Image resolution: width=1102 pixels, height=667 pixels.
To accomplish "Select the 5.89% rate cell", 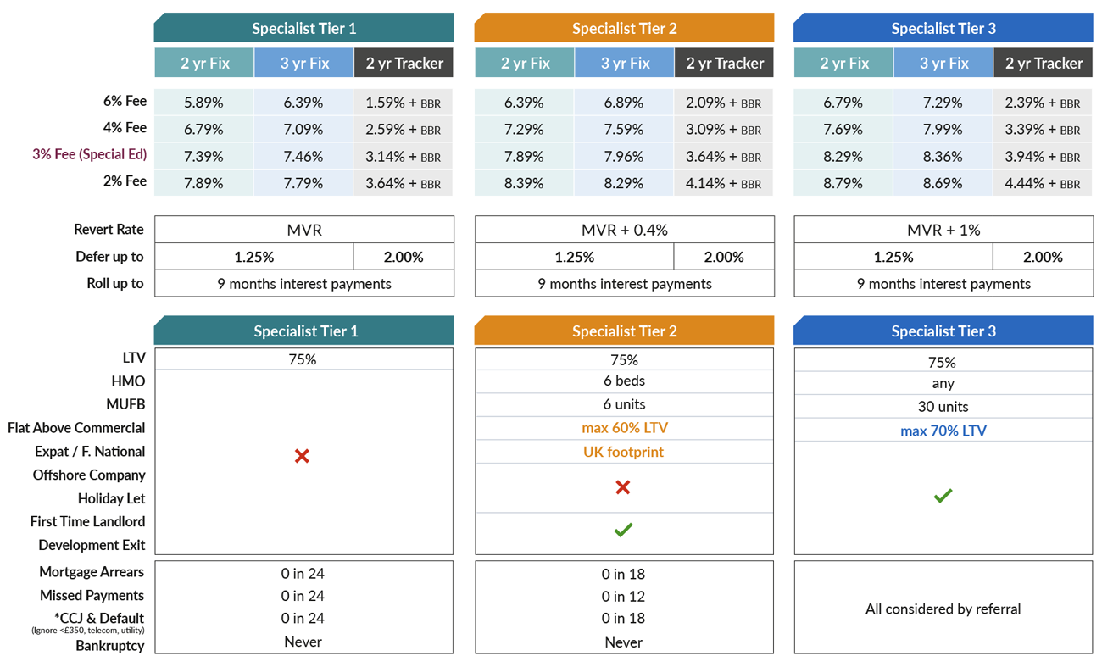I will click(x=203, y=103).
